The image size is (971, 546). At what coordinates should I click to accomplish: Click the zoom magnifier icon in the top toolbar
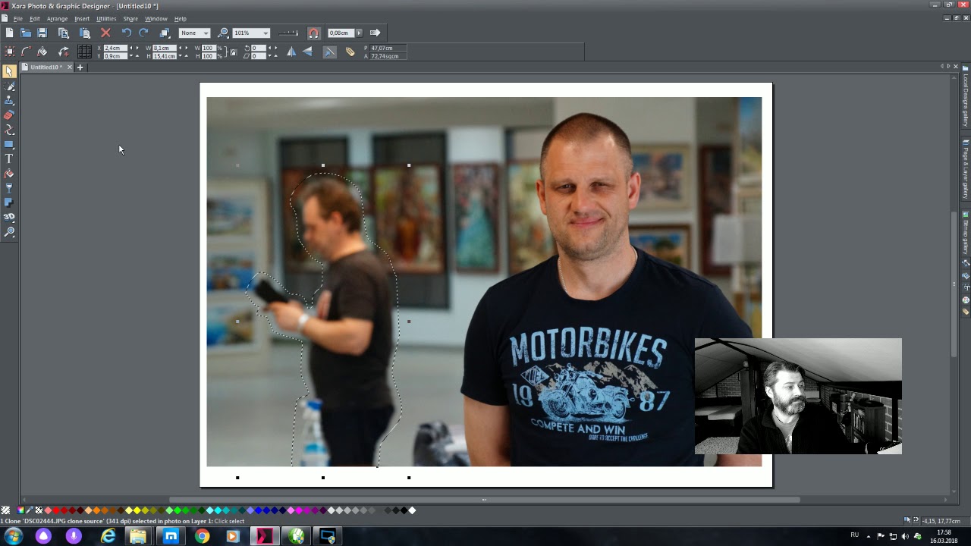click(x=223, y=33)
